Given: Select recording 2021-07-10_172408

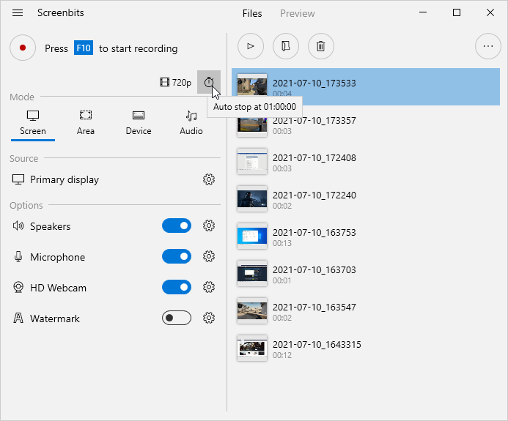Looking at the screenshot, I should click(366, 162).
